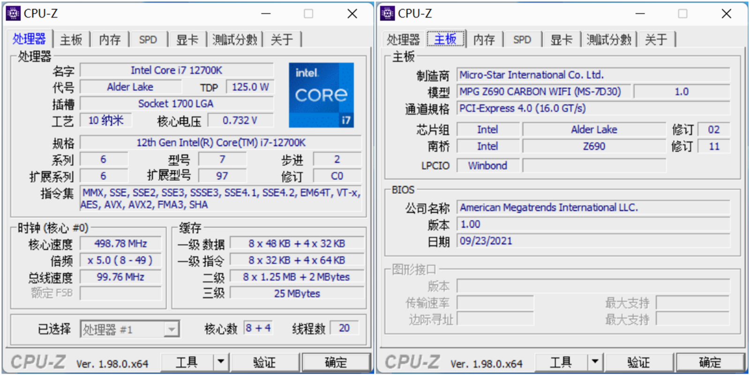Viewport: 750px width, 375px height.
Task: Click the core speed value 498.78 MHz
Action: click(121, 244)
